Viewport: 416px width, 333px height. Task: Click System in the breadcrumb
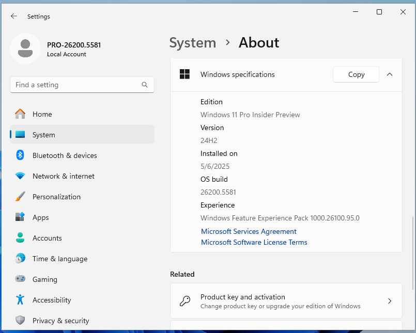(193, 43)
